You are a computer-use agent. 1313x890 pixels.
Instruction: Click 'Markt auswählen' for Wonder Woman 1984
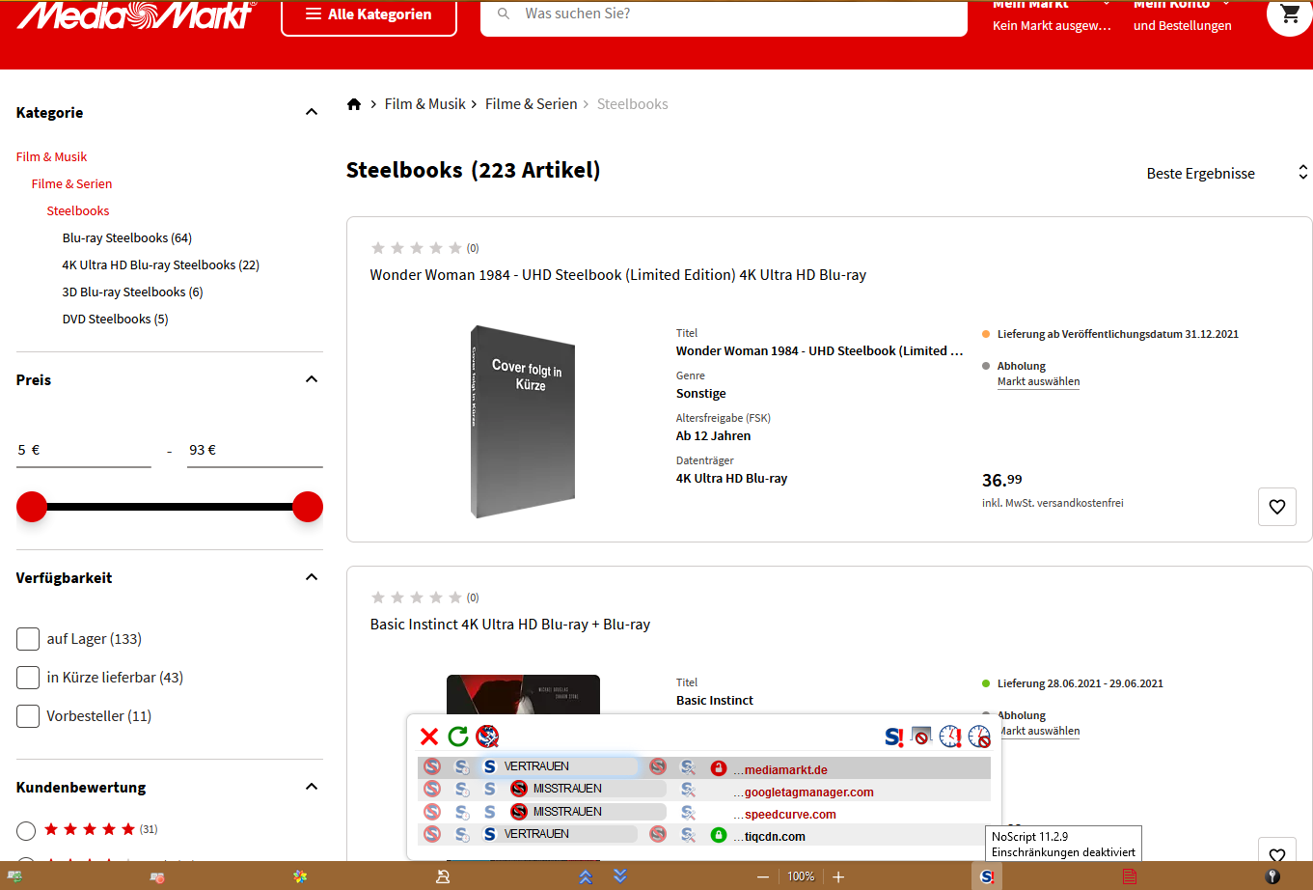(x=1038, y=381)
